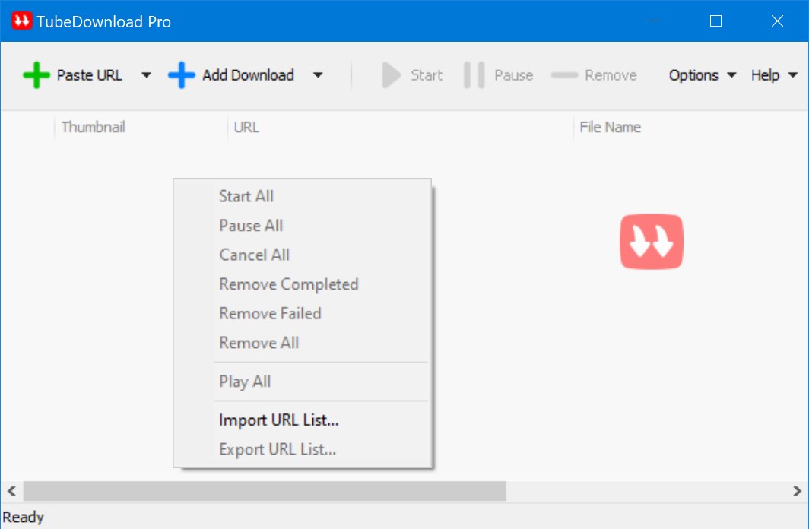Screen dimensions: 809x529
Task: Click the green Paste URL plus icon
Action: [36, 74]
